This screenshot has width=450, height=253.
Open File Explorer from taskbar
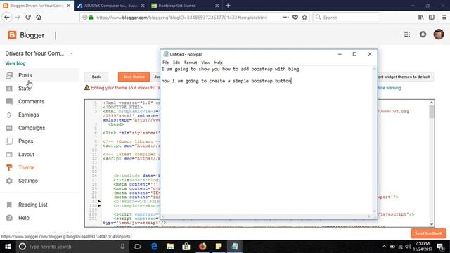click(x=170, y=247)
